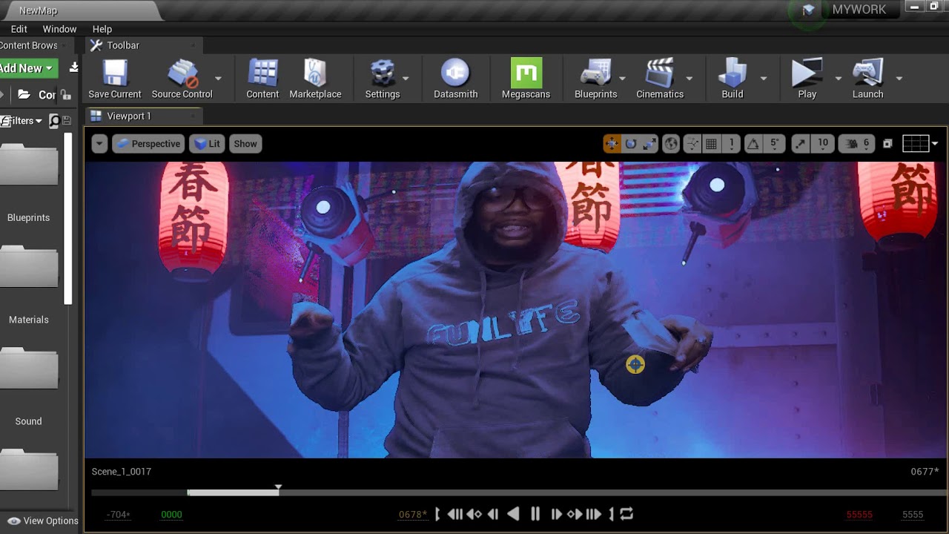Open the Megascans plugin icon
The width and height of the screenshot is (949, 534).
click(x=526, y=73)
